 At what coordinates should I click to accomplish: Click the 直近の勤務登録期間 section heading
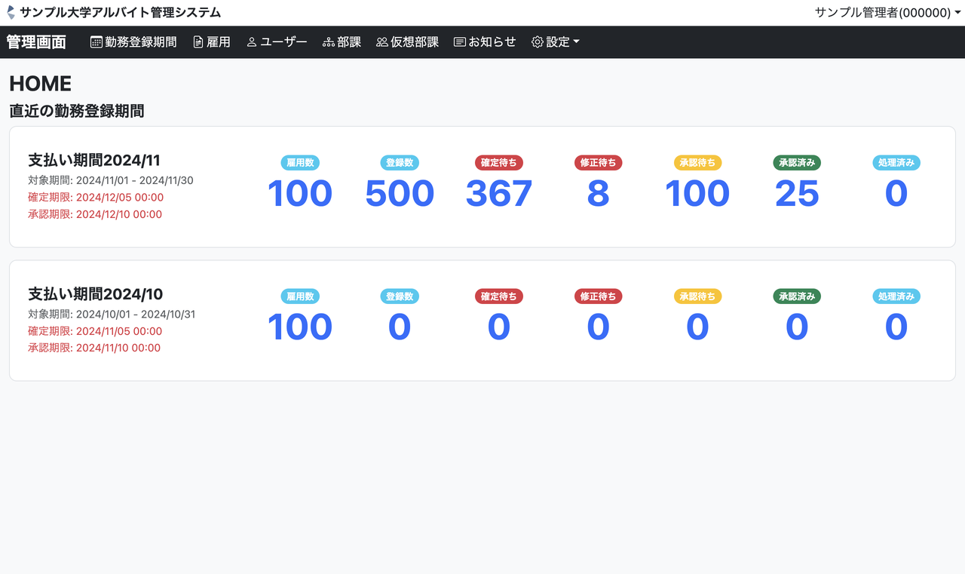click(77, 111)
